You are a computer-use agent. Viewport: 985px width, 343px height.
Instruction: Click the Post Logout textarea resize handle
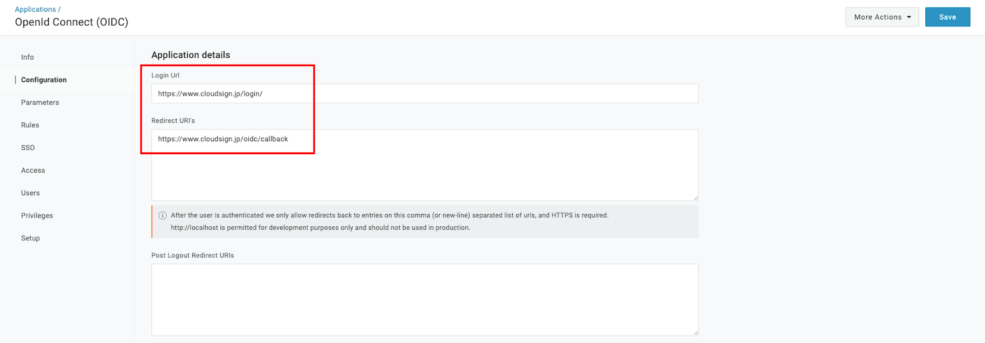(695, 332)
